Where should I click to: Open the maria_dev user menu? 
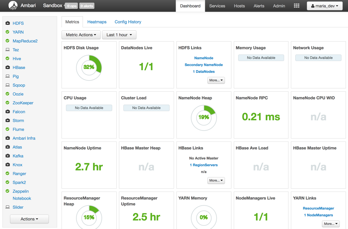(325, 6)
